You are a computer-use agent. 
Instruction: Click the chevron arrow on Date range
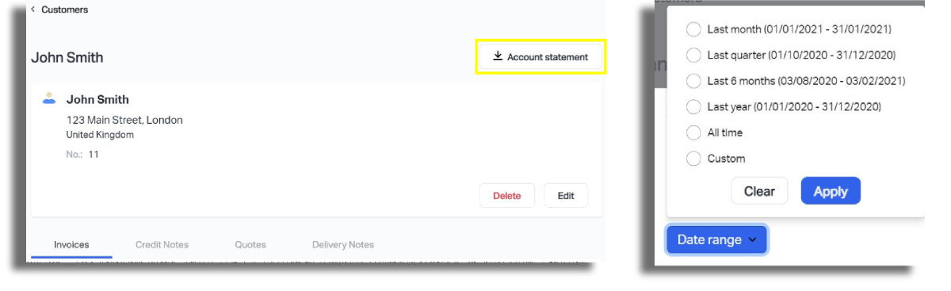click(x=753, y=240)
